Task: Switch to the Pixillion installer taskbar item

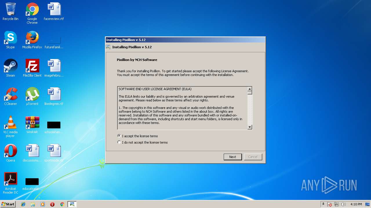Action: coord(72,204)
